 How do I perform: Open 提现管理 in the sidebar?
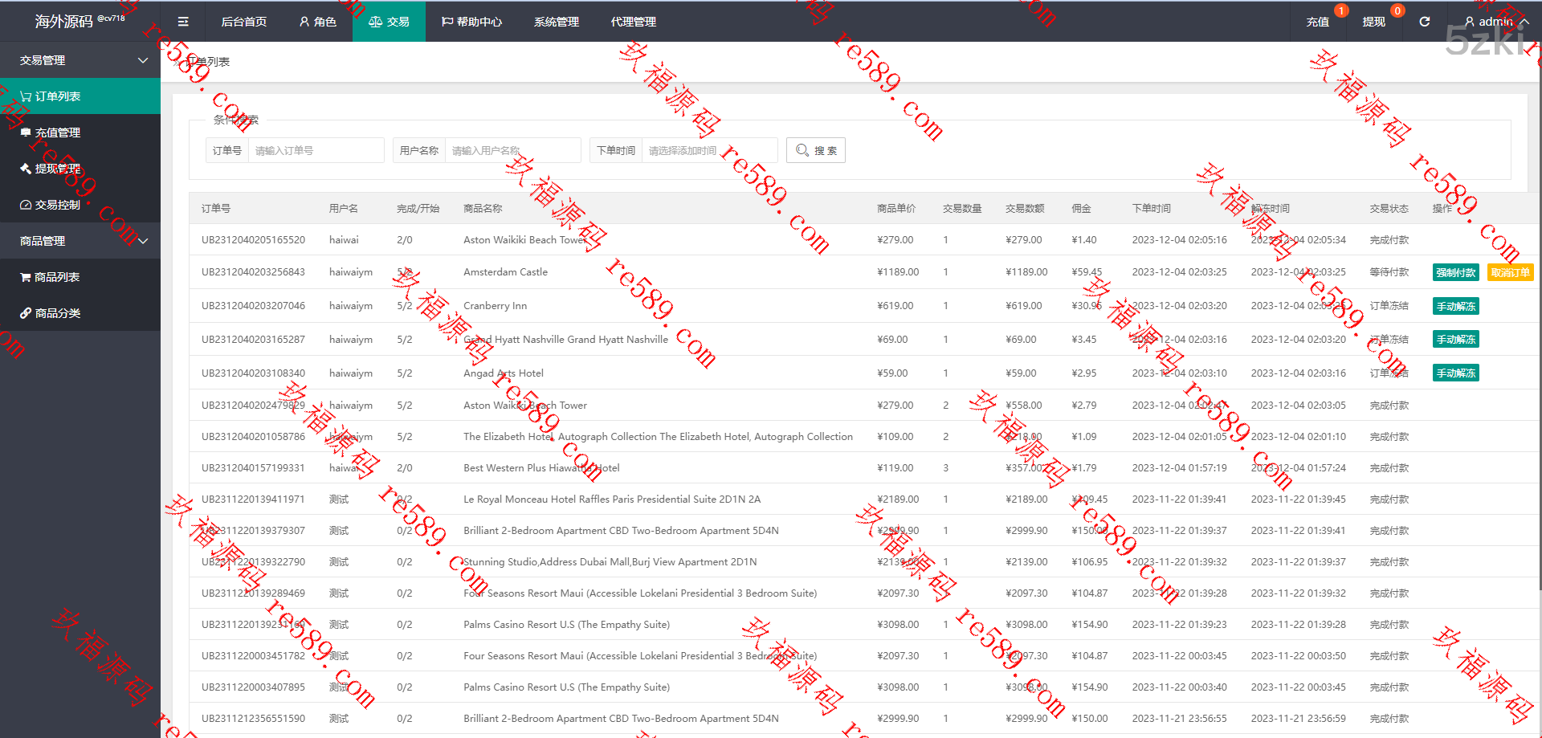56,169
